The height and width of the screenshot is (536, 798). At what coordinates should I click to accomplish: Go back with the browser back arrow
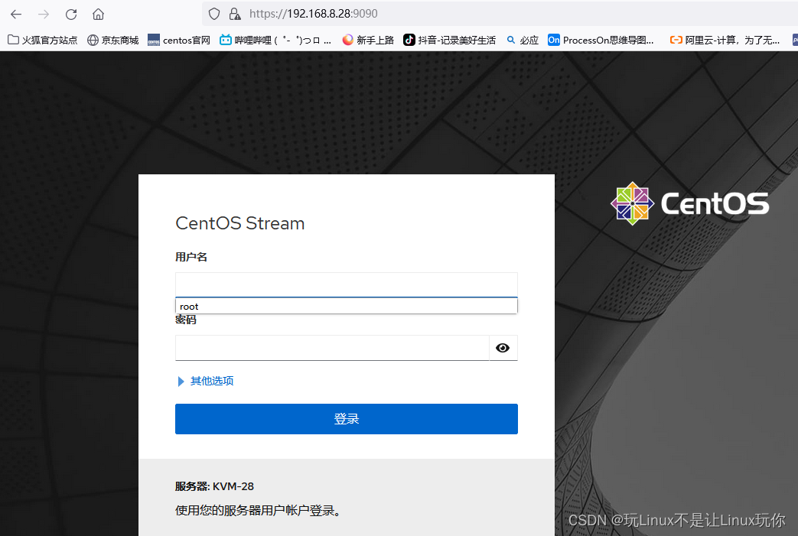tap(16, 15)
